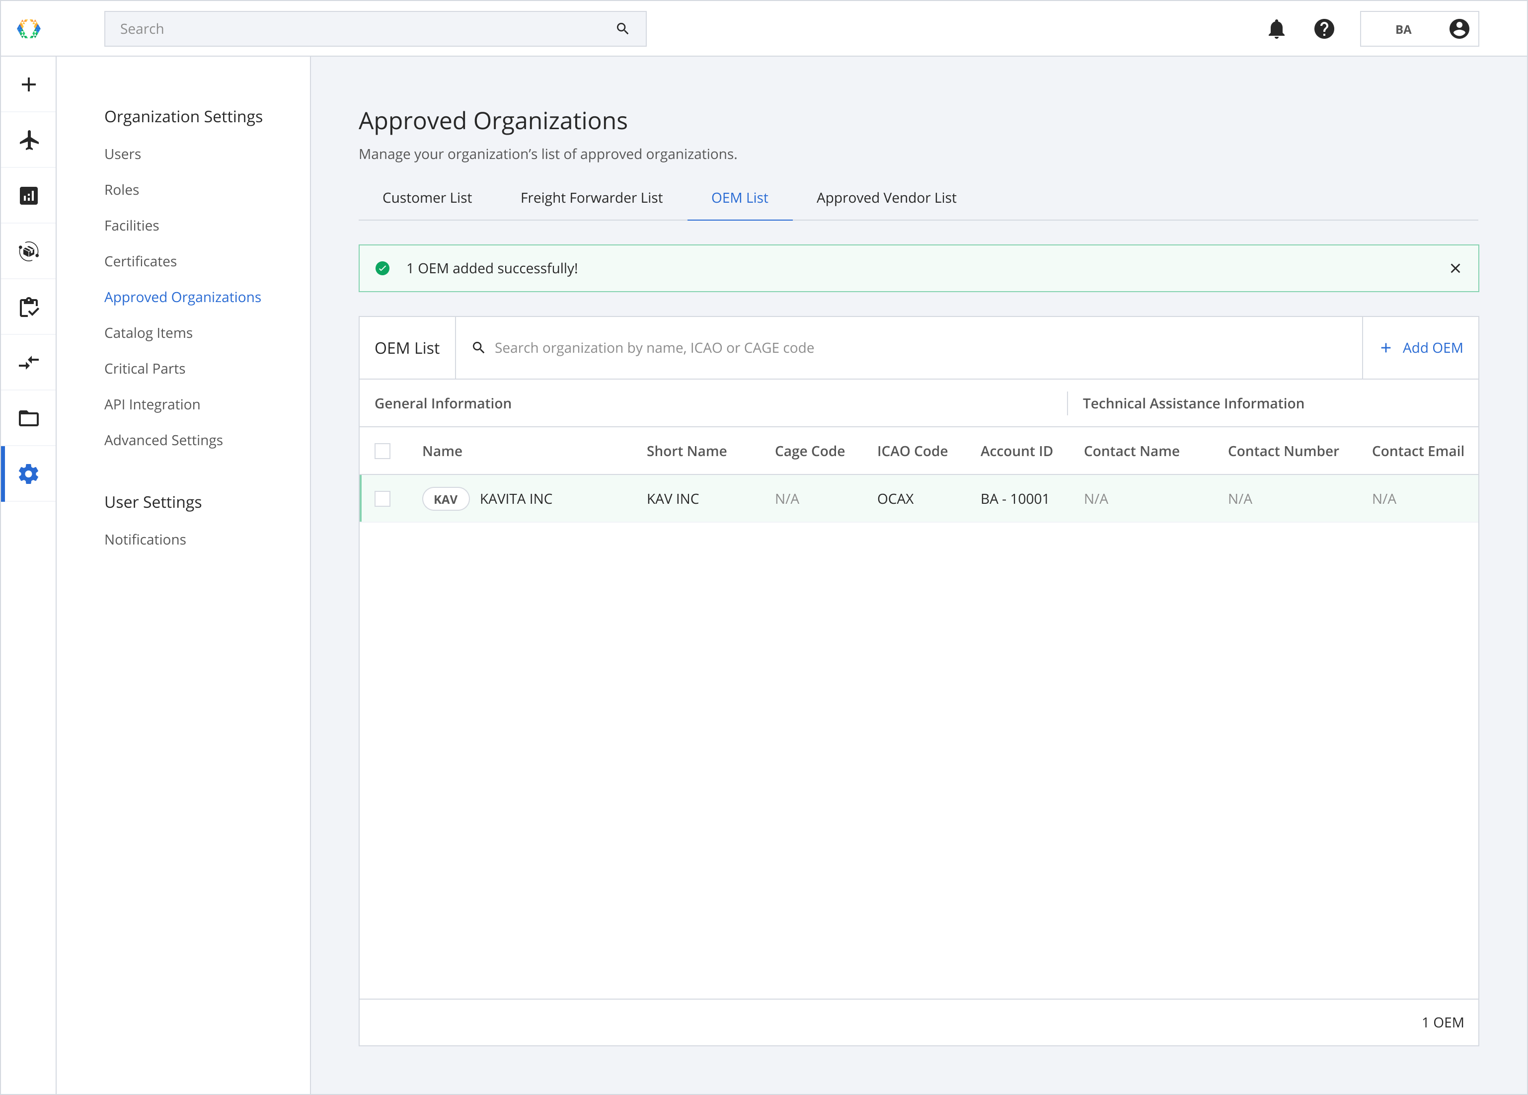Click the Account ID column header
Viewport: 1528px width, 1095px height.
click(1016, 451)
